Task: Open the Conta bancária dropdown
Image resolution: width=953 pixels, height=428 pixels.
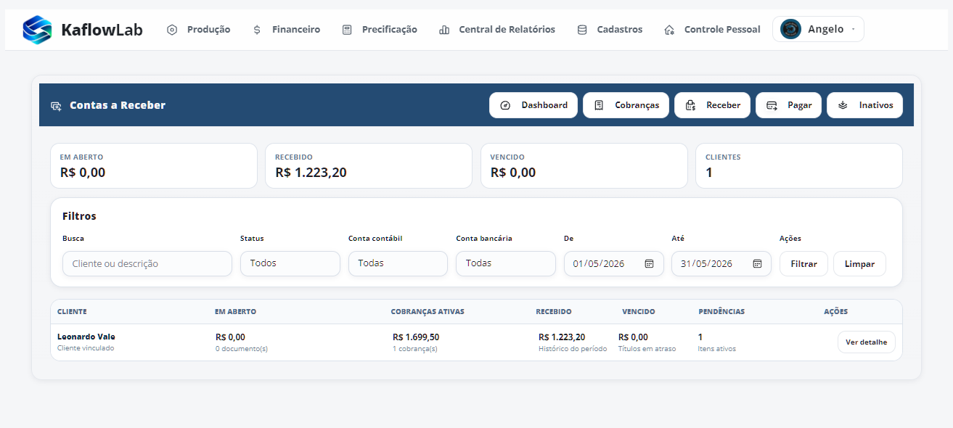Action: tap(506, 263)
